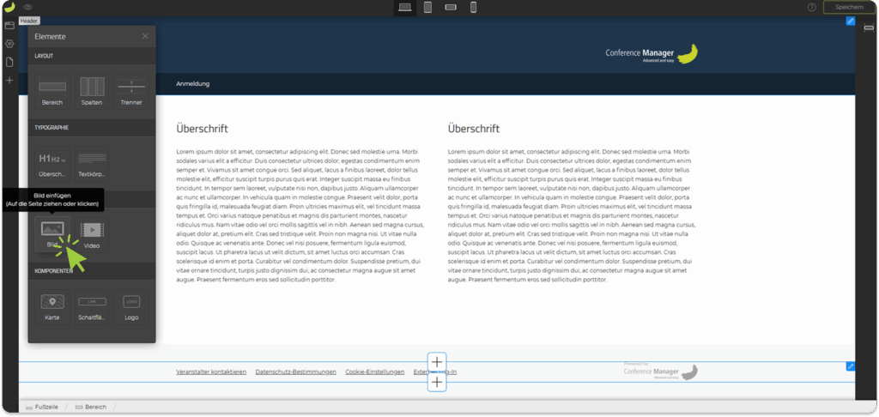The image size is (879, 417).
Task: Select Fußzeile in the breadcrumb bar
Action: [41, 407]
